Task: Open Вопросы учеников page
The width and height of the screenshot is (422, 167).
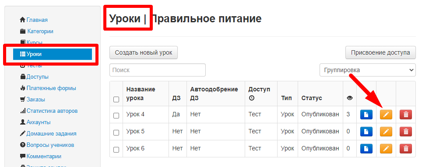Action: [x=50, y=145]
